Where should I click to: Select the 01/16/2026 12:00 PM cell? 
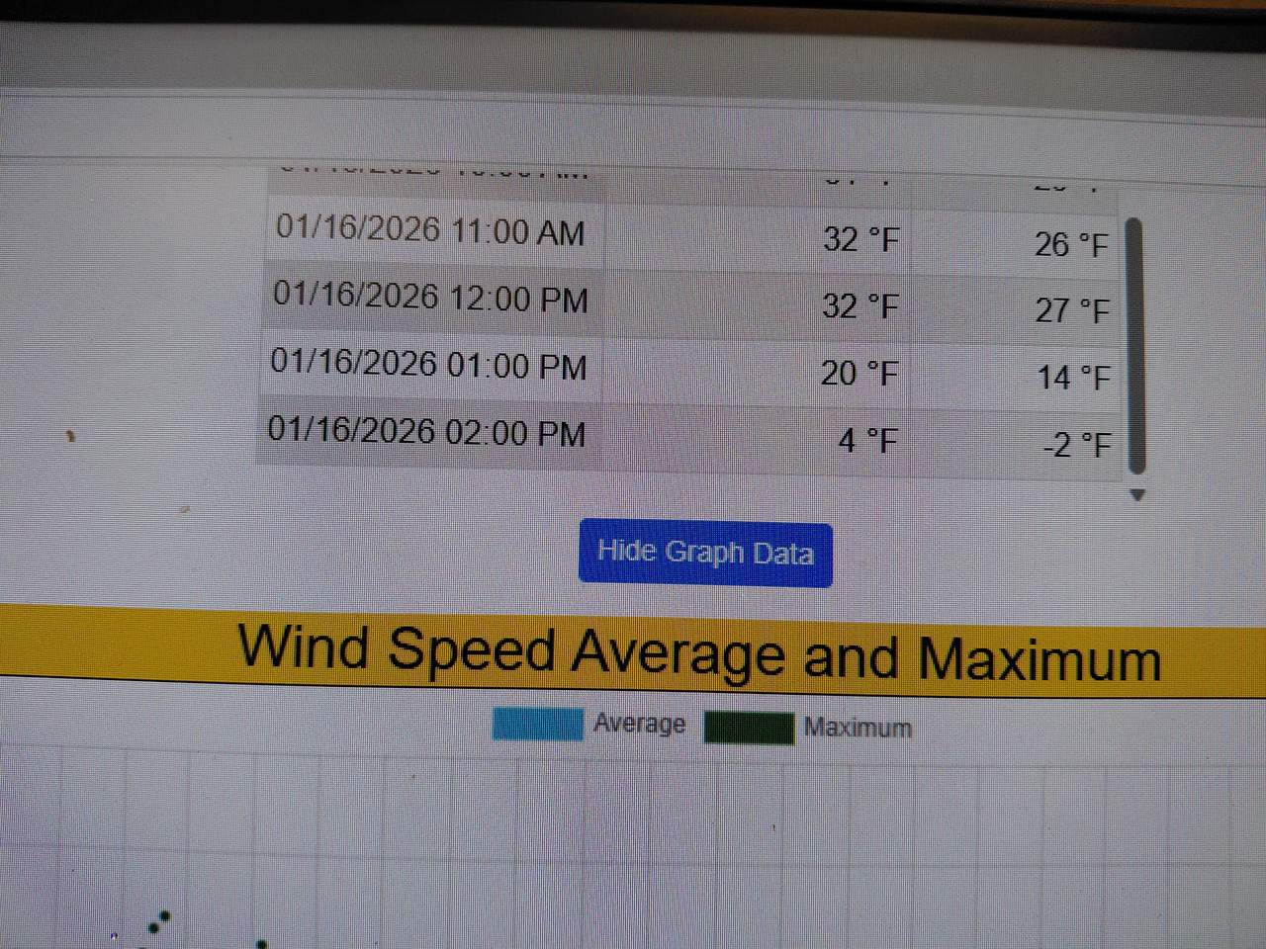click(x=430, y=299)
